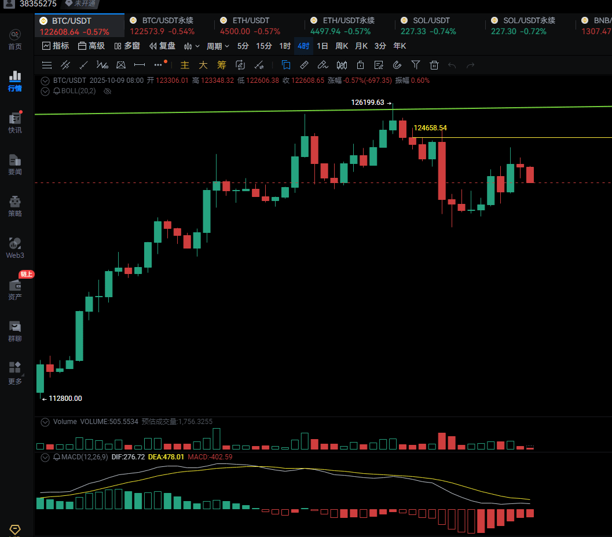Toggle the MACD alert bell
This screenshot has height=537, width=612.
pyautogui.click(x=57, y=457)
